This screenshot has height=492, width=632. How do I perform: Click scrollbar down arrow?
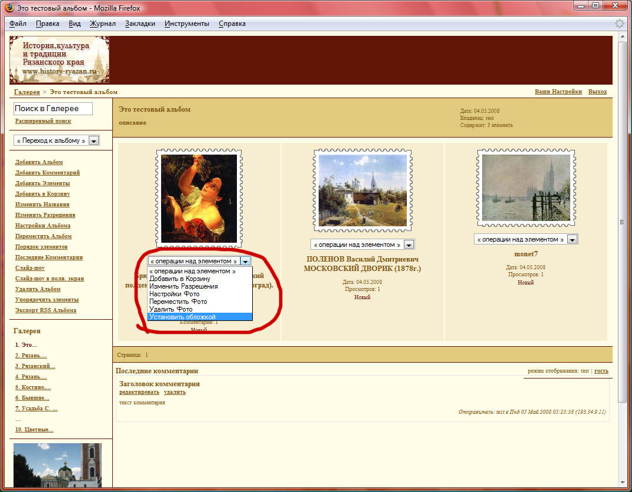point(622,483)
